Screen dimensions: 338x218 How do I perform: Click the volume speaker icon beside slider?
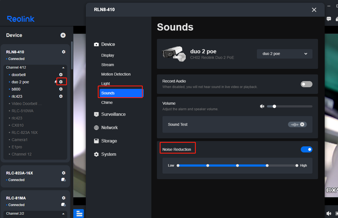(x=262, y=106)
